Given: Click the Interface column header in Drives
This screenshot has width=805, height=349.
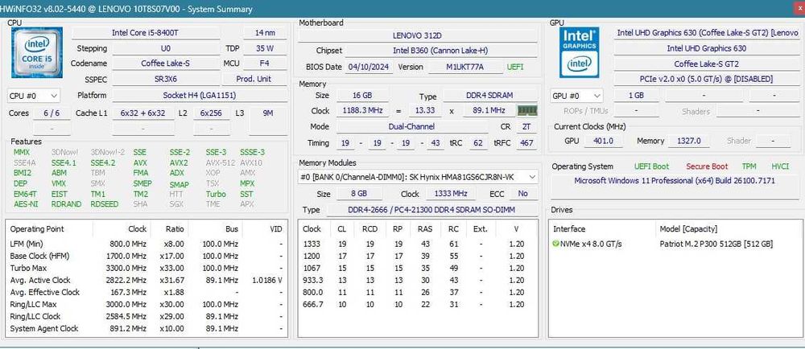Looking at the screenshot, I should click(569, 229).
